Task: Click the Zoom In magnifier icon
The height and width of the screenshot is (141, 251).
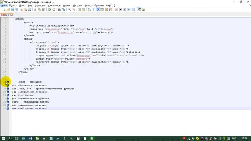Action: click(x=69, y=9)
